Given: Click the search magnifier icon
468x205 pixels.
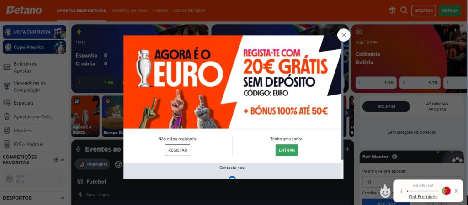Looking at the screenshot, I should (404, 11).
